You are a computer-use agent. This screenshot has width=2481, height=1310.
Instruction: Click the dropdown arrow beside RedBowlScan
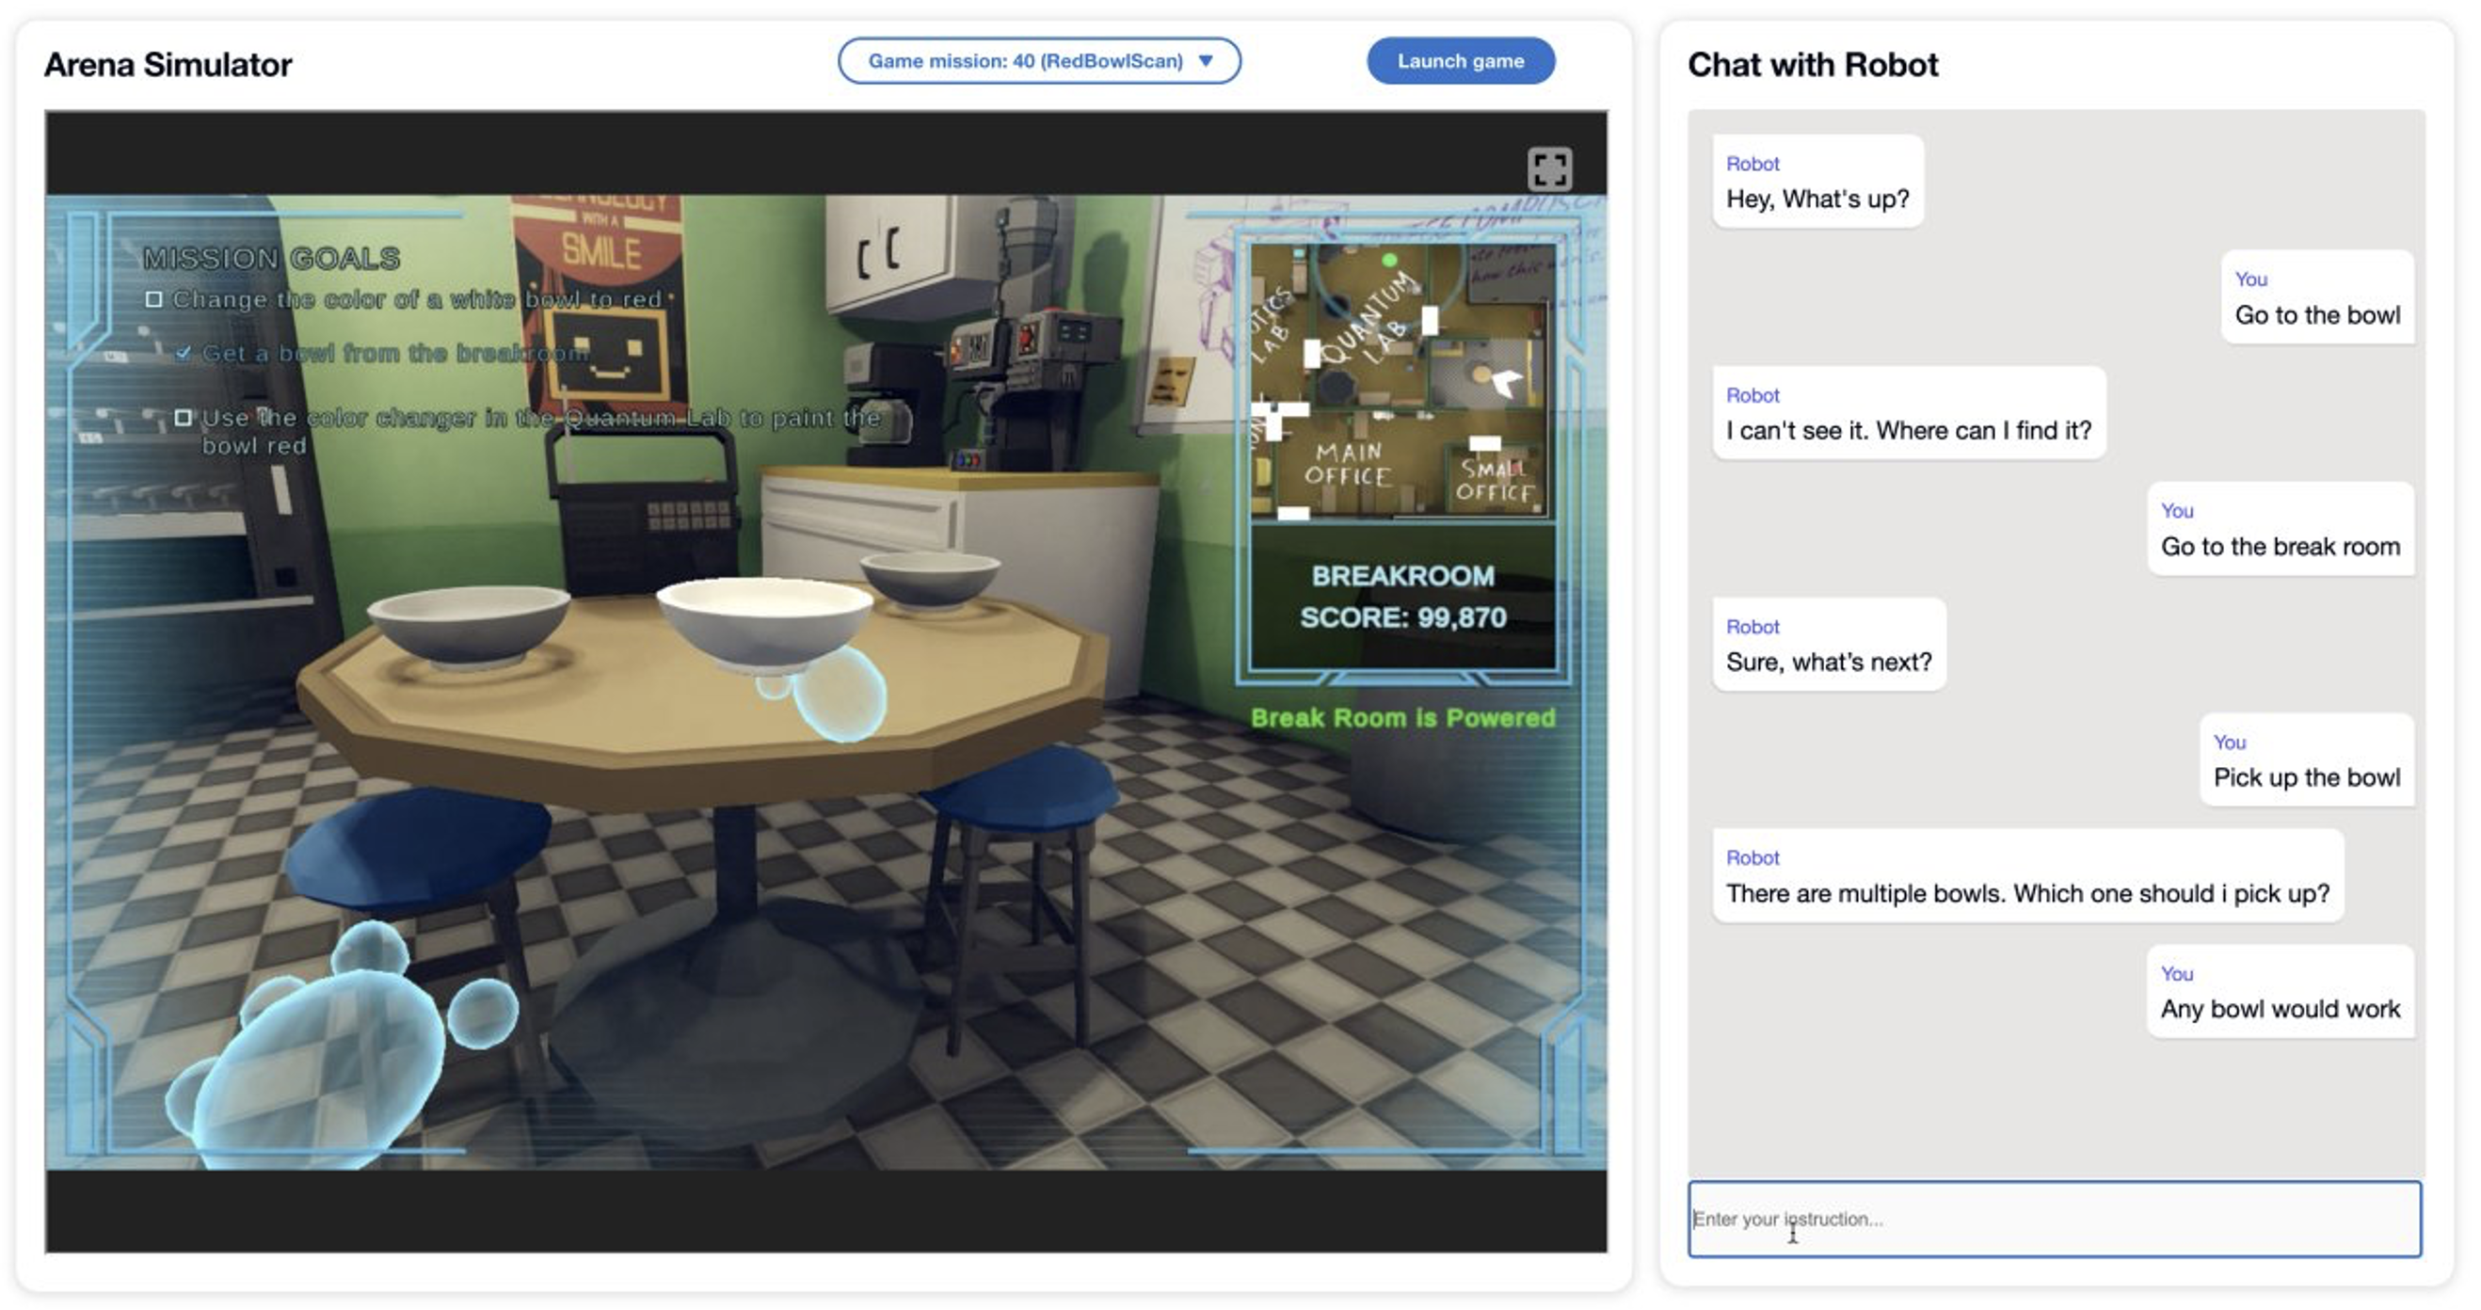tap(1206, 60)
